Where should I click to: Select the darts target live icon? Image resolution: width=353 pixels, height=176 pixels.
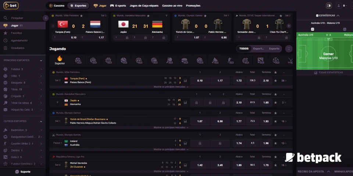[245, 60]
